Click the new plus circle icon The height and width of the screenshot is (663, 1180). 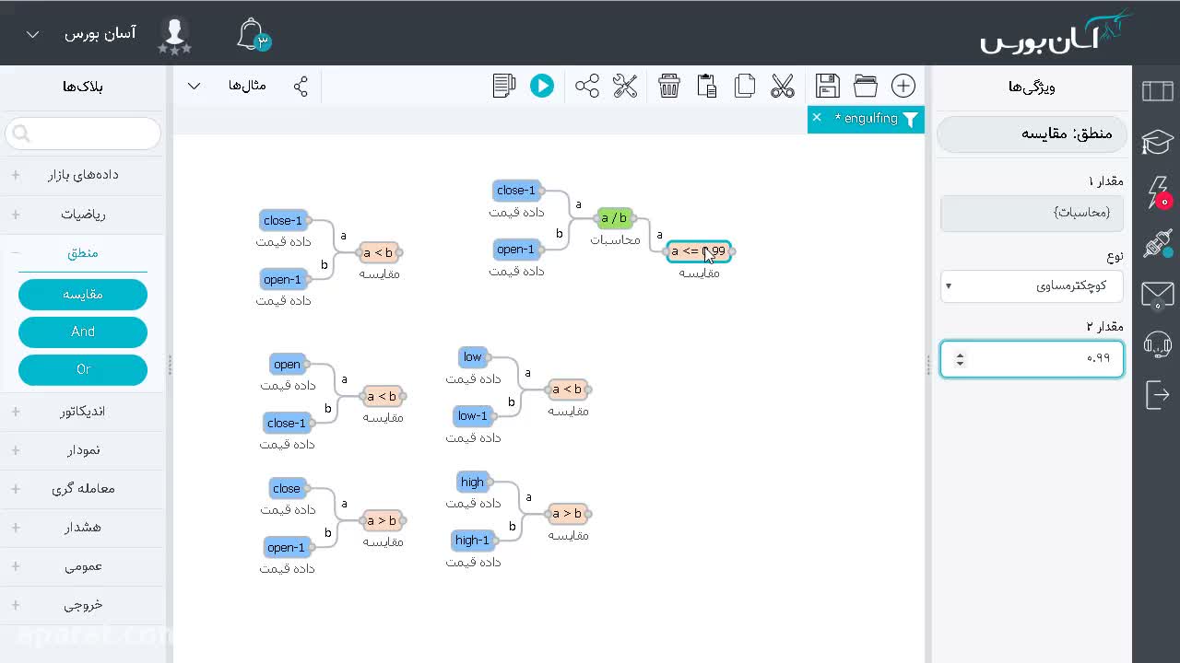tap(903, 86)
